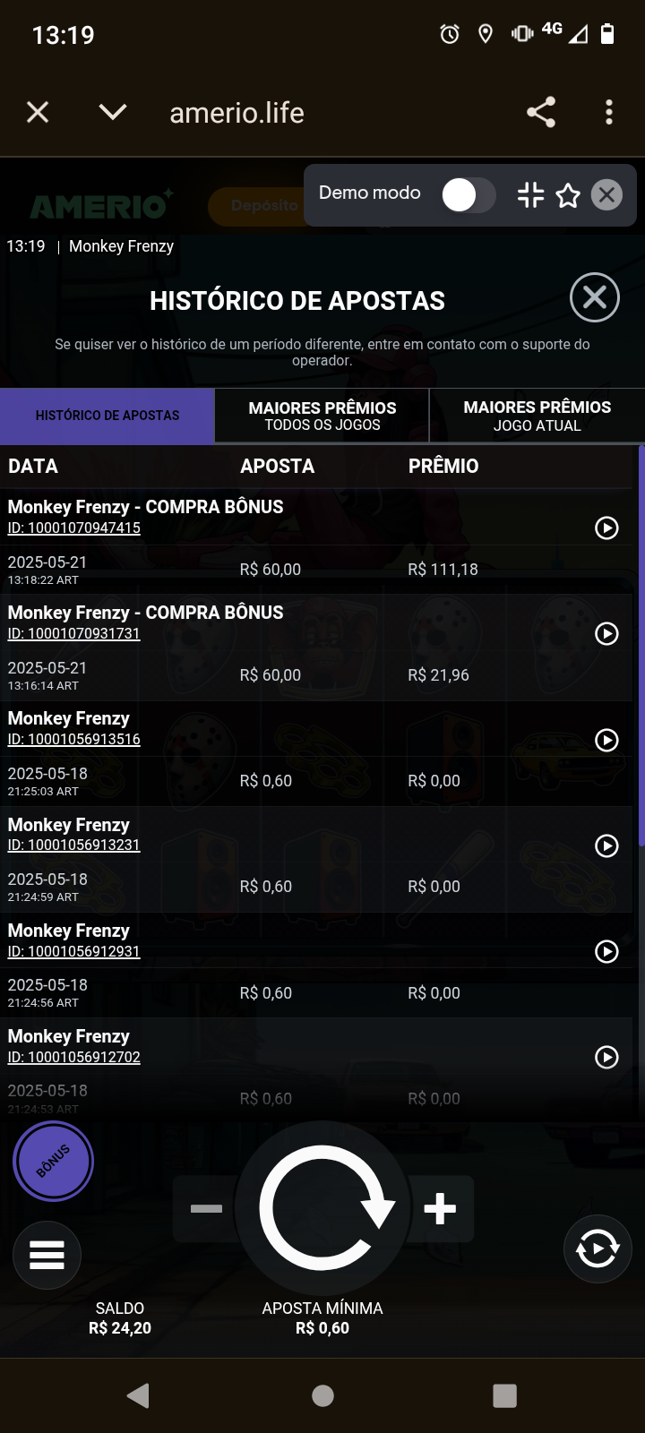The width and height of the screenshot is (645, 1433).
Task: Toggle the Demo modo switch
Action: pos(468,195)
